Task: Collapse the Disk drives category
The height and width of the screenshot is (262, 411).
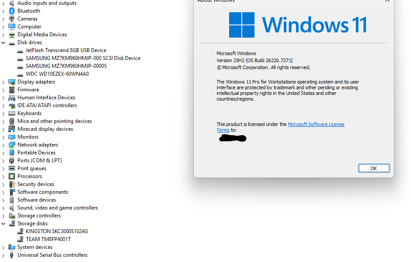Action: coord(3,42)
